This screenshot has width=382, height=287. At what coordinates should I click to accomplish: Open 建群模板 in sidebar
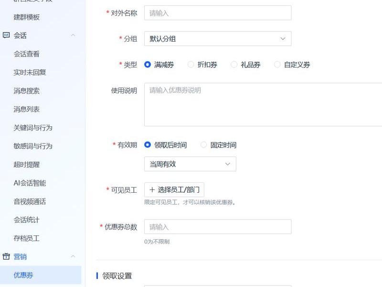(27, 17)
